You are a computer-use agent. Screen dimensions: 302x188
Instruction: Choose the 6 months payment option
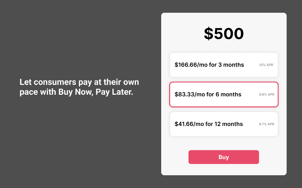tap(223, 94)
